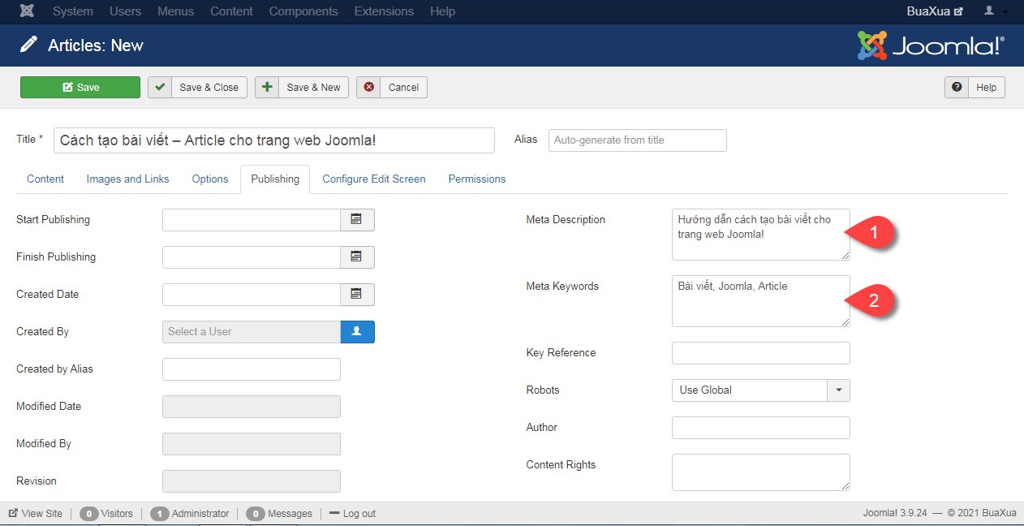Click the Key Reference input field
Screen dimensions: 1024x526
point(761,353)
